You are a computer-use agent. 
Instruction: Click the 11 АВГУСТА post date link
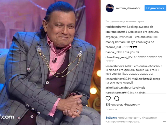(x=111, y=109)
